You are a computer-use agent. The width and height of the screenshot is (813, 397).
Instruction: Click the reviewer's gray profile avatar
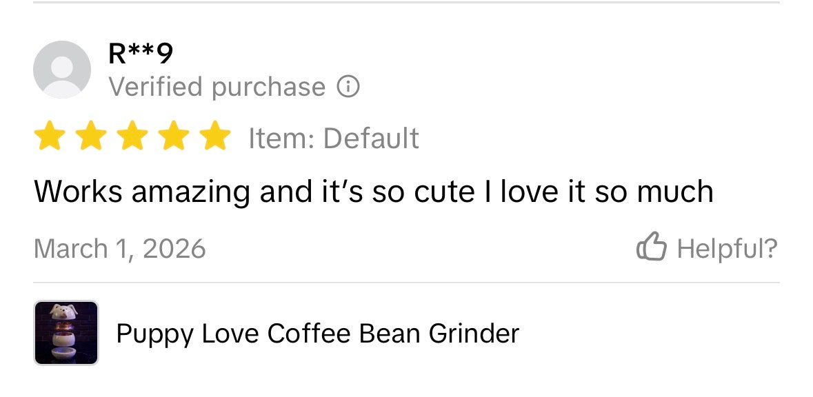point(62,70)
